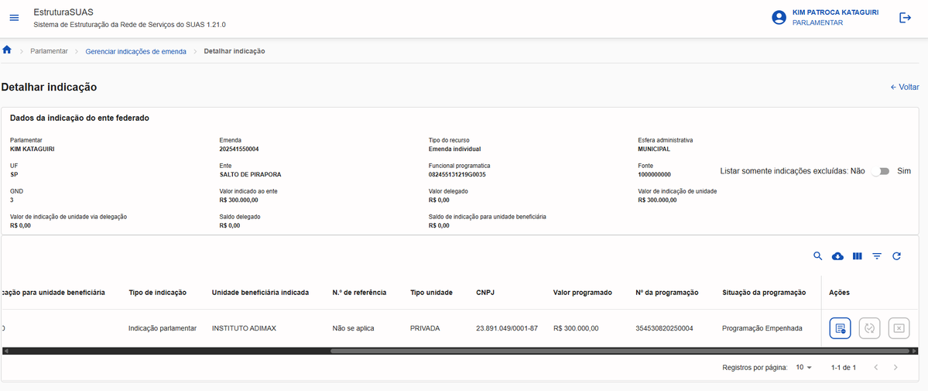Select funcional programatica 082455131219G0035

[x=457, y=175]
